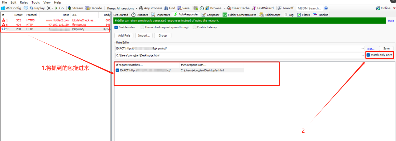The image size is (396, 141).
Task: Open the Tools menu
Action: (x=36, y=2)
